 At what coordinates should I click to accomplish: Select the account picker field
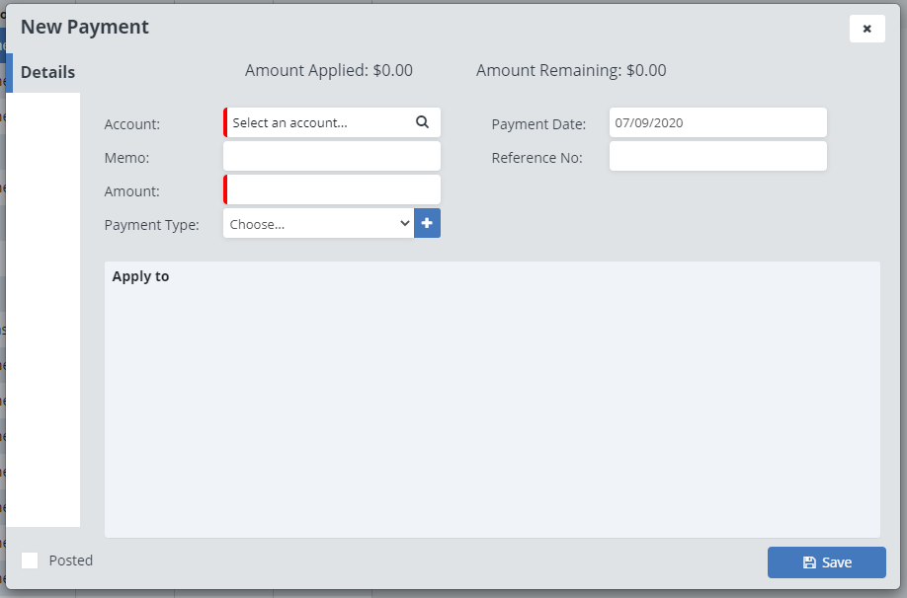coord(326,121)
